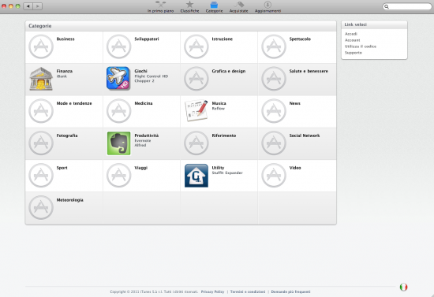The image size is (434, 297).
Task: Open the Classifiche star tab
Action: coord(189,7)
